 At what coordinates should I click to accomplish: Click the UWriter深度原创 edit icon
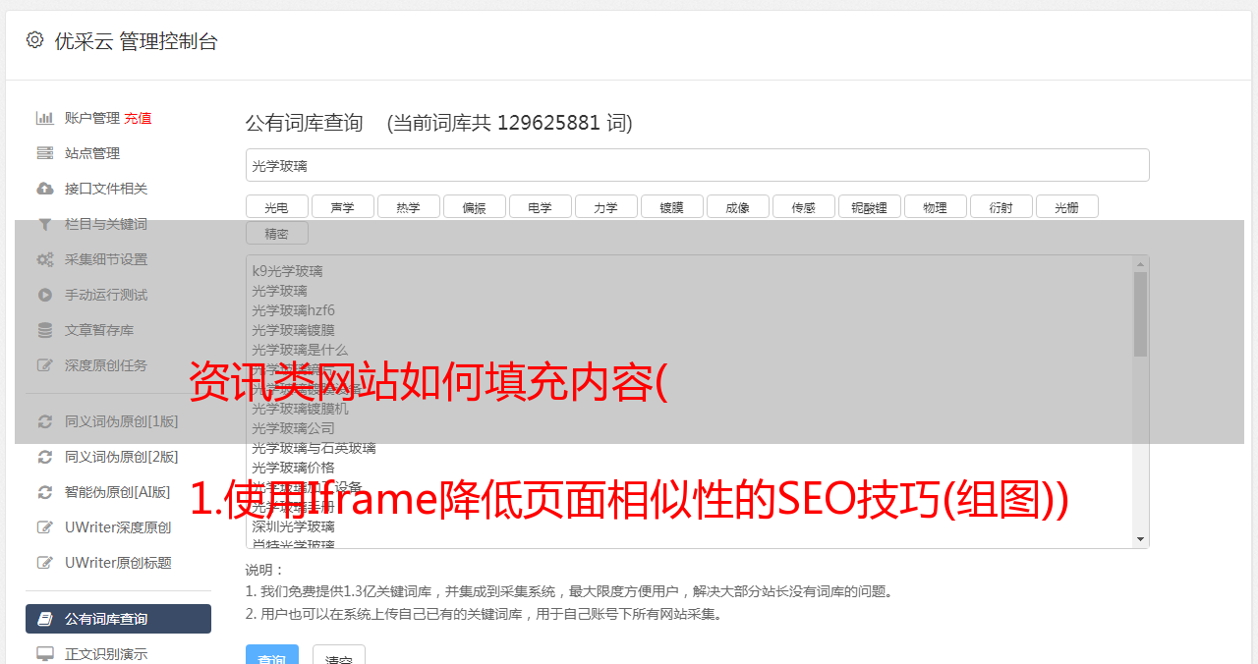pyautogui.click(x=45, y=527)
